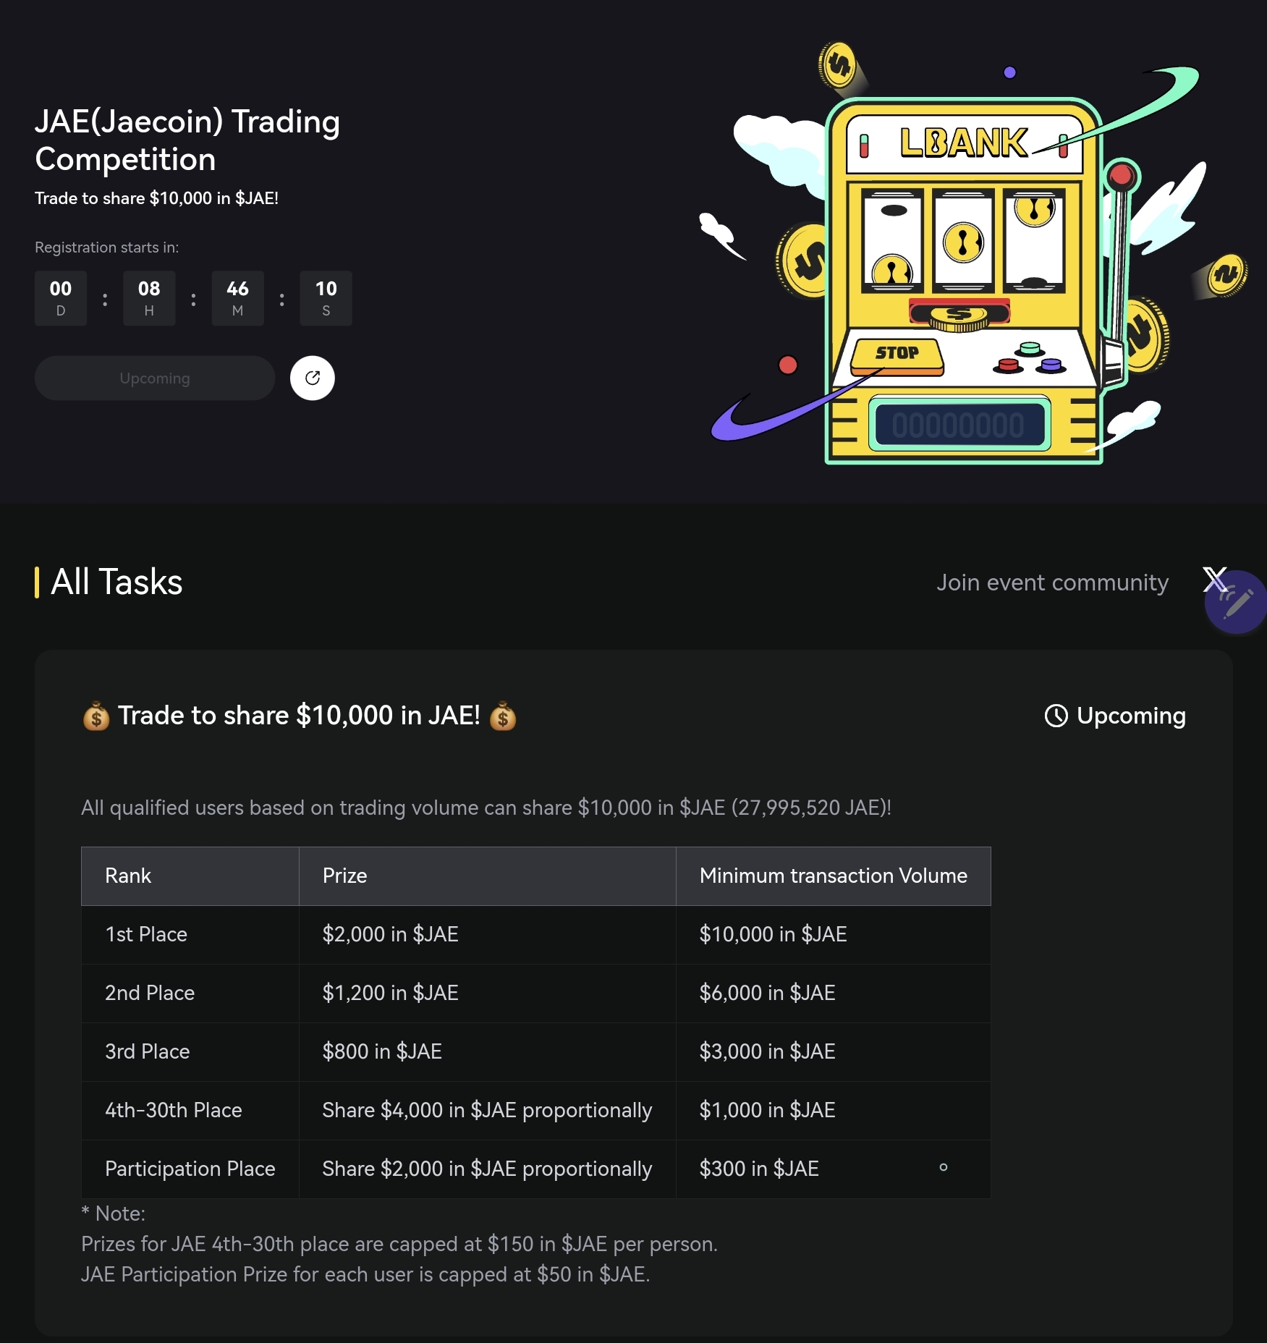Click the All qualified users description line
Viewport: 1267px width, 1343px height.
point(486,808)
